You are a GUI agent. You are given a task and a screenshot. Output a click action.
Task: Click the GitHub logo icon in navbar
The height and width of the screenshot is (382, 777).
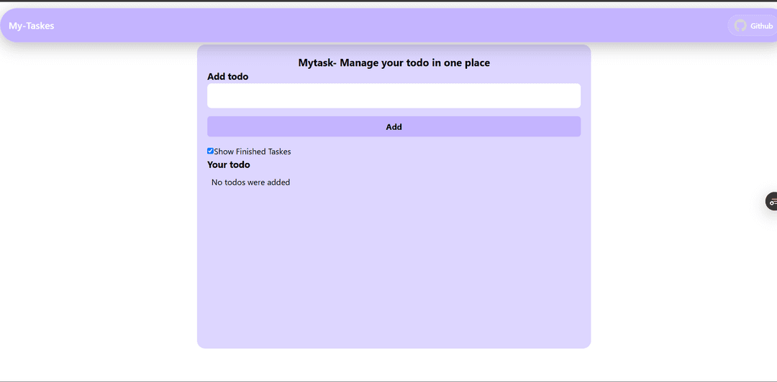pyautogui.click(x=740, y=26)
